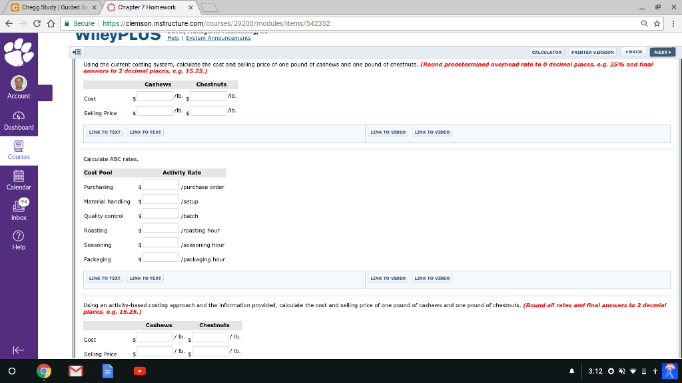Switch to the Chegg Study tab
The width and height of the screenshot is (682, 383).
51,7
